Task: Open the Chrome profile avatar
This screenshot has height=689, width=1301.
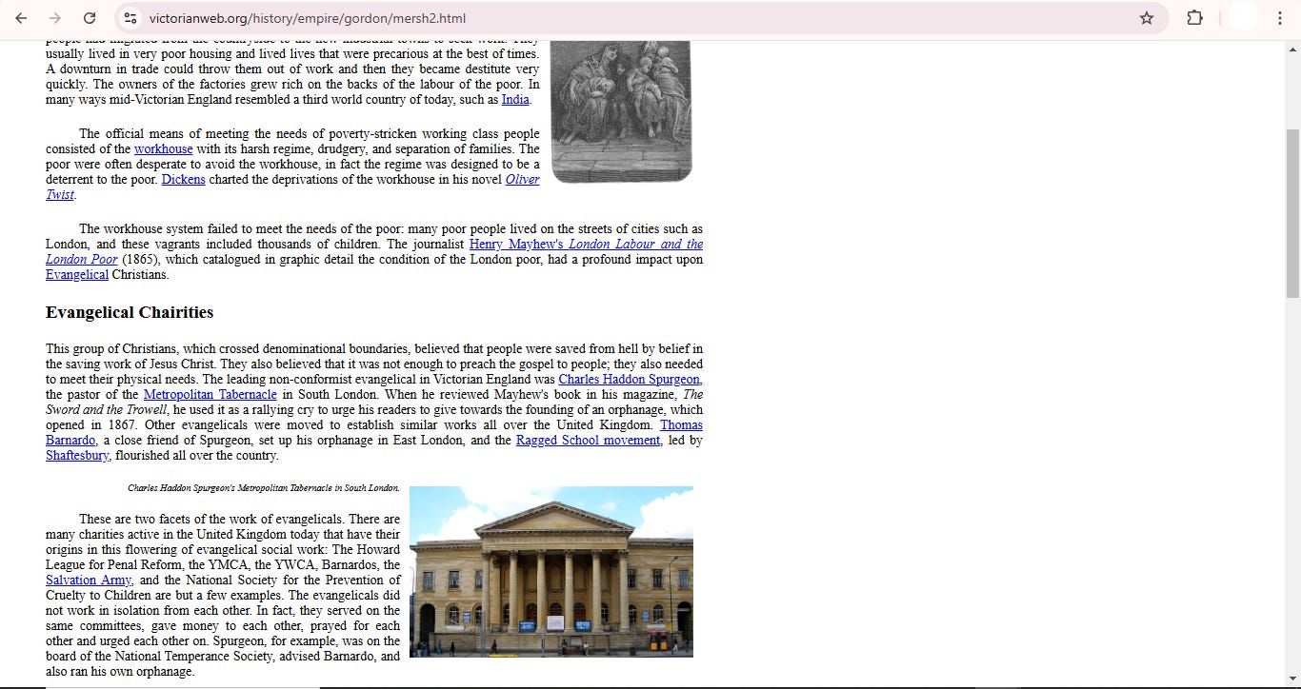Action: pos(1242,18)
